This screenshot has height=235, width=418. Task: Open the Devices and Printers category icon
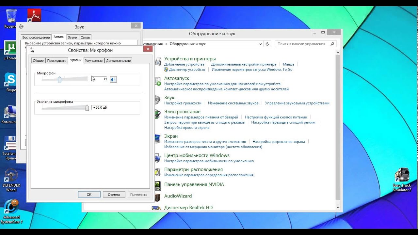(158, 61)
